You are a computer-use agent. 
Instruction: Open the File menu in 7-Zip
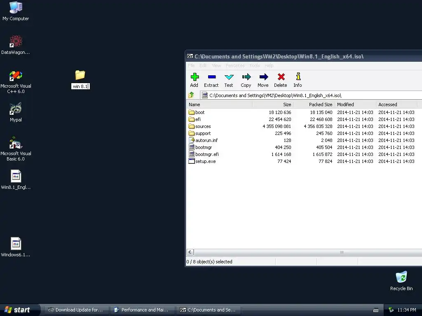tap(191, 65)
